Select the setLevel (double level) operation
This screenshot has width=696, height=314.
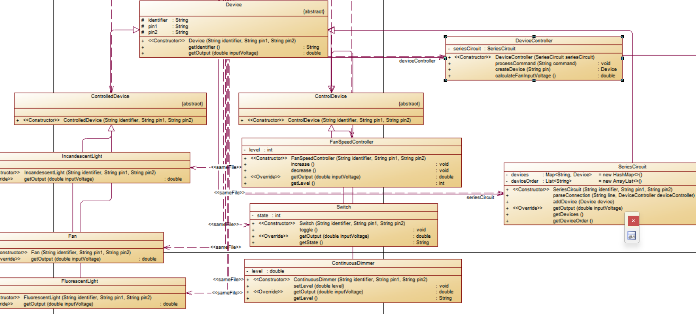[348, 286]
